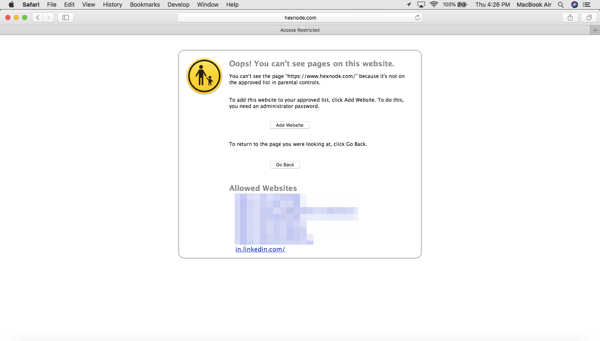Open the Bookmarks menu

point(145,5)
